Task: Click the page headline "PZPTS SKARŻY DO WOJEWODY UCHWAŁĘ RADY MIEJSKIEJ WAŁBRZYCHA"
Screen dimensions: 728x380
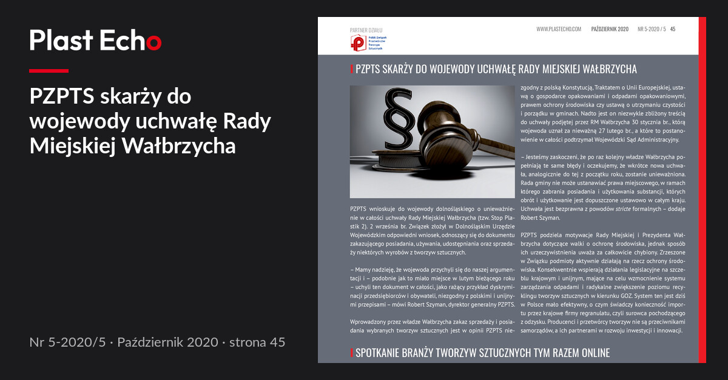Action: point(496,69)
